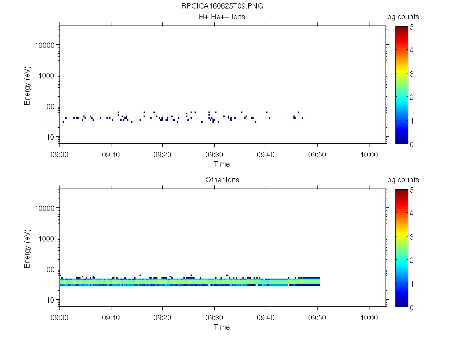This screenshot has width=458, height=344.
Task: Click the top colorbar tick value 0
Action: point(411,145)
